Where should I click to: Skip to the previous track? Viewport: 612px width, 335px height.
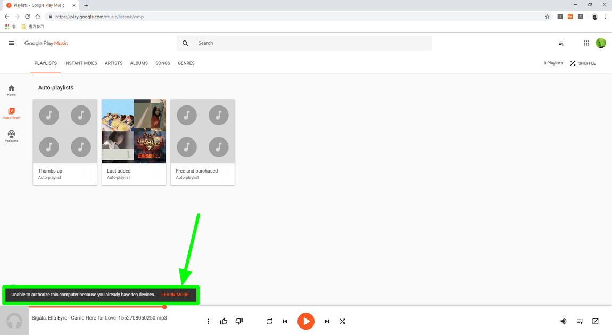pyautogui.click(x=285, y=321)
